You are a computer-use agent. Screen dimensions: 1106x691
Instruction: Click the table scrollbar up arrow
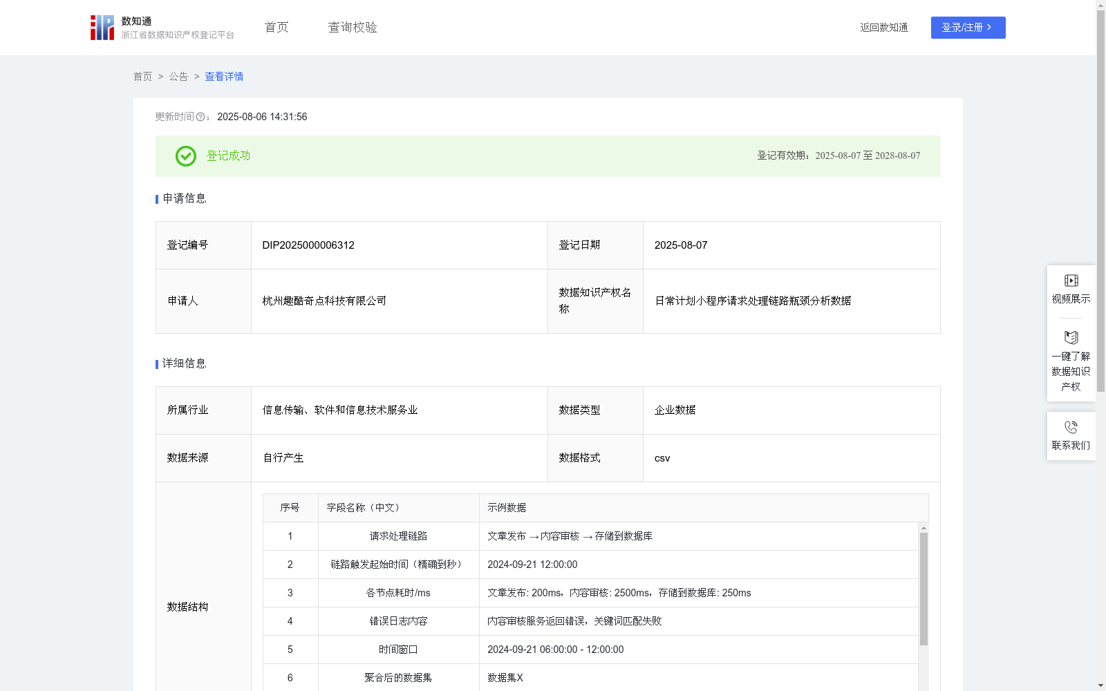point(924,528)
